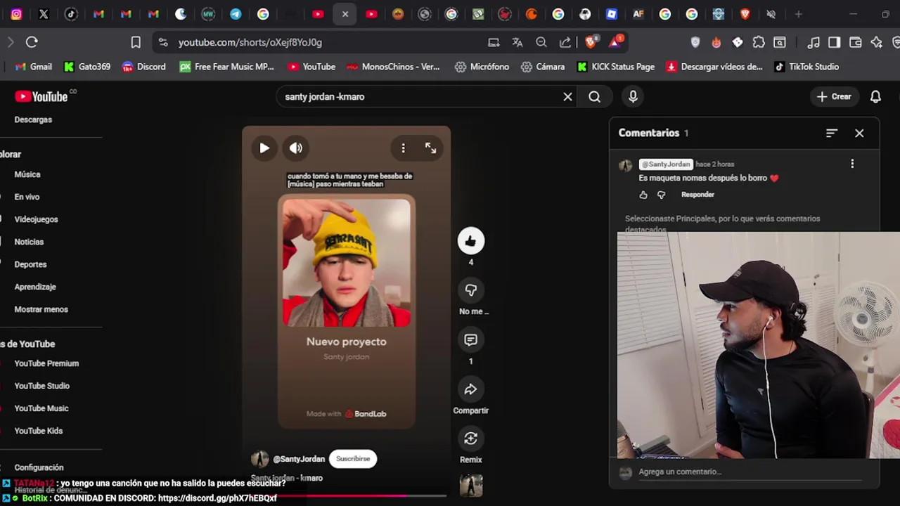Reload the current page

tap(32, 42)
